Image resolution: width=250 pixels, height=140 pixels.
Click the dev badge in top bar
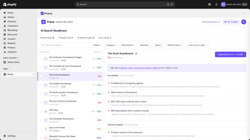(x=244, y=4)
